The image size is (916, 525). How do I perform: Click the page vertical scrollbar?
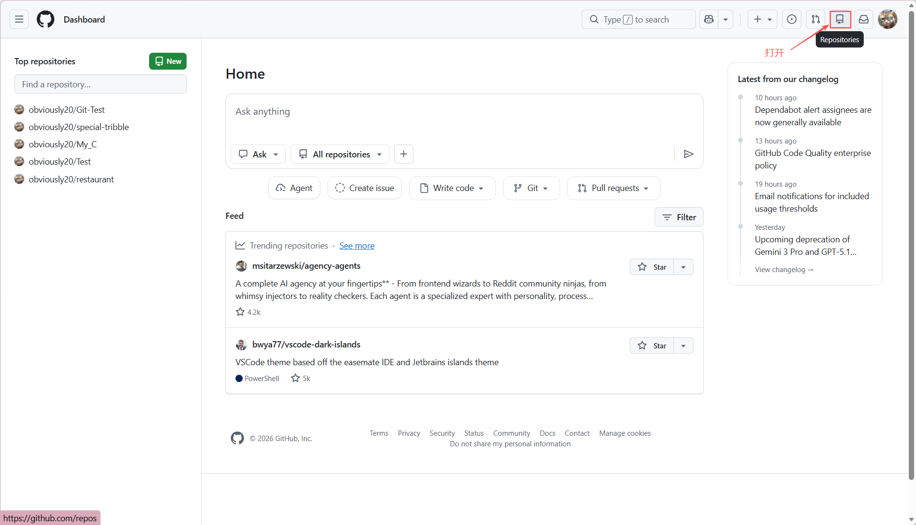coord(911,240)
